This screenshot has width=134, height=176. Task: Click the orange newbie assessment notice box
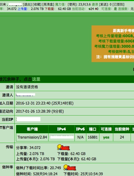point(113,44)
